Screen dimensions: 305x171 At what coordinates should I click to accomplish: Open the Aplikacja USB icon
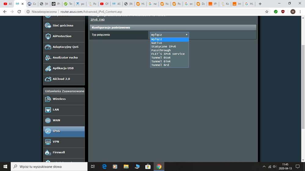pyautogui.click(x=48, y=68)
